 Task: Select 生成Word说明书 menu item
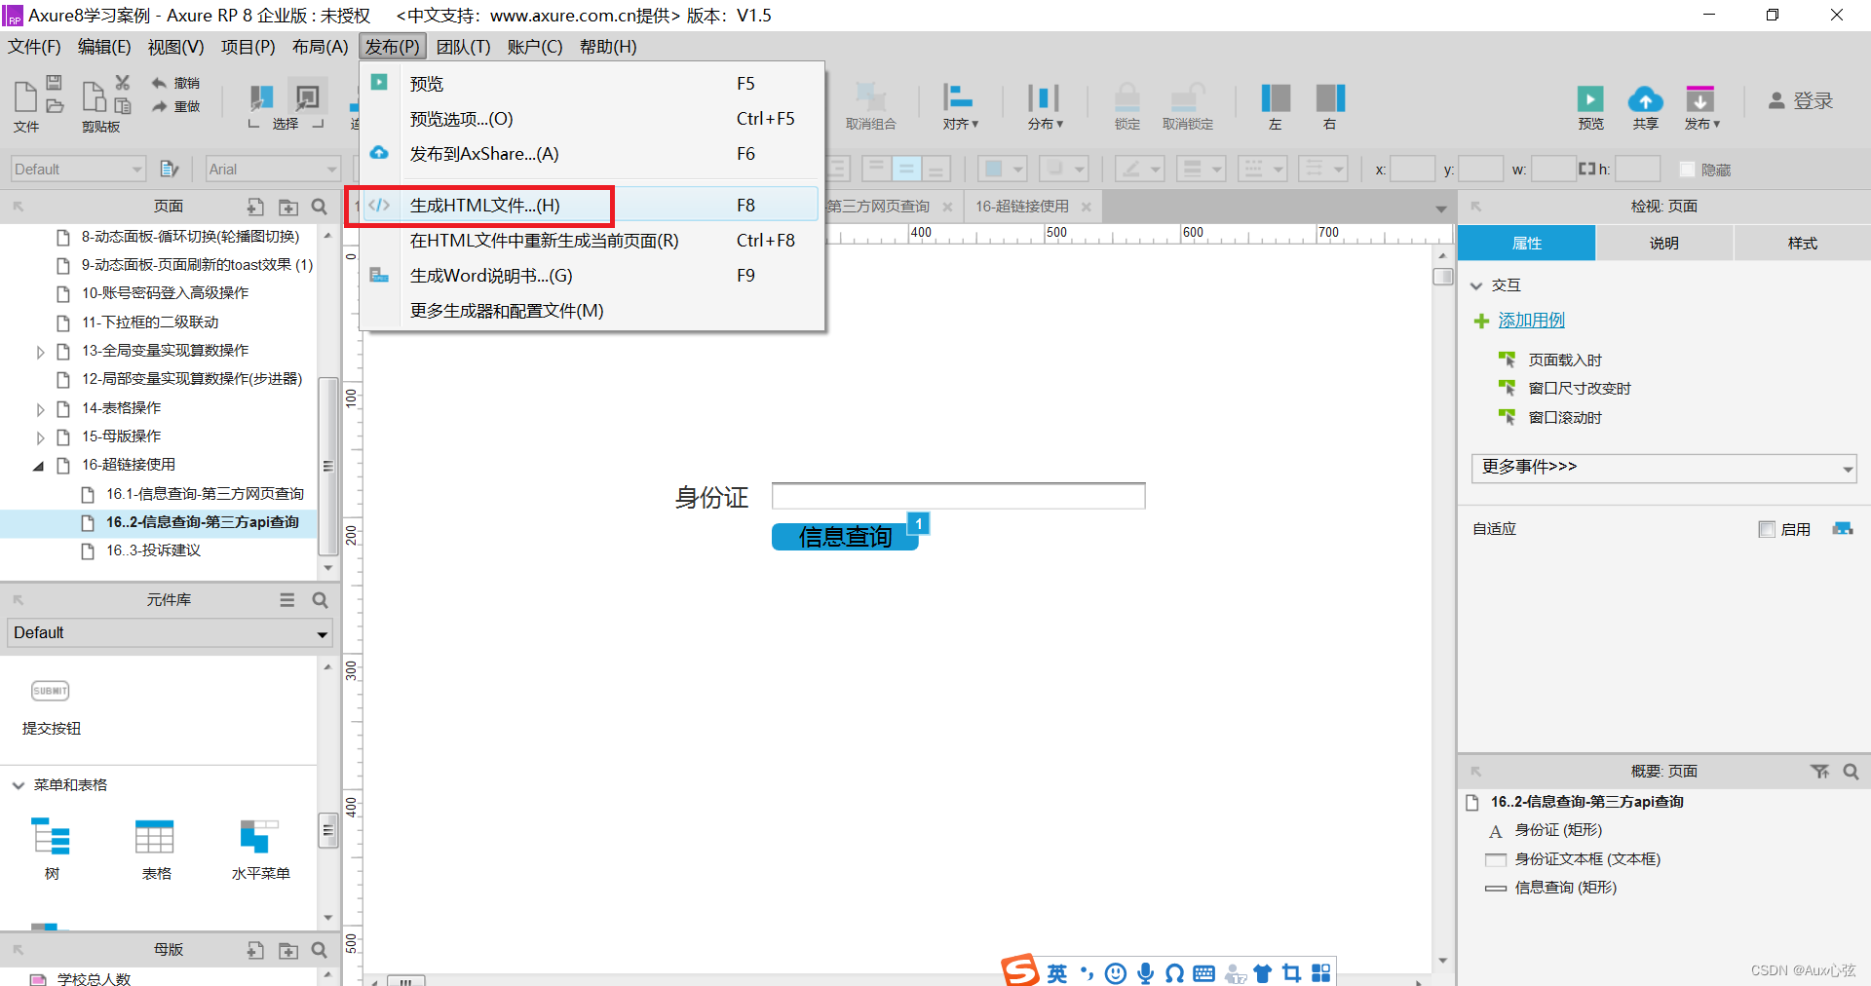[x=592, y=276]
